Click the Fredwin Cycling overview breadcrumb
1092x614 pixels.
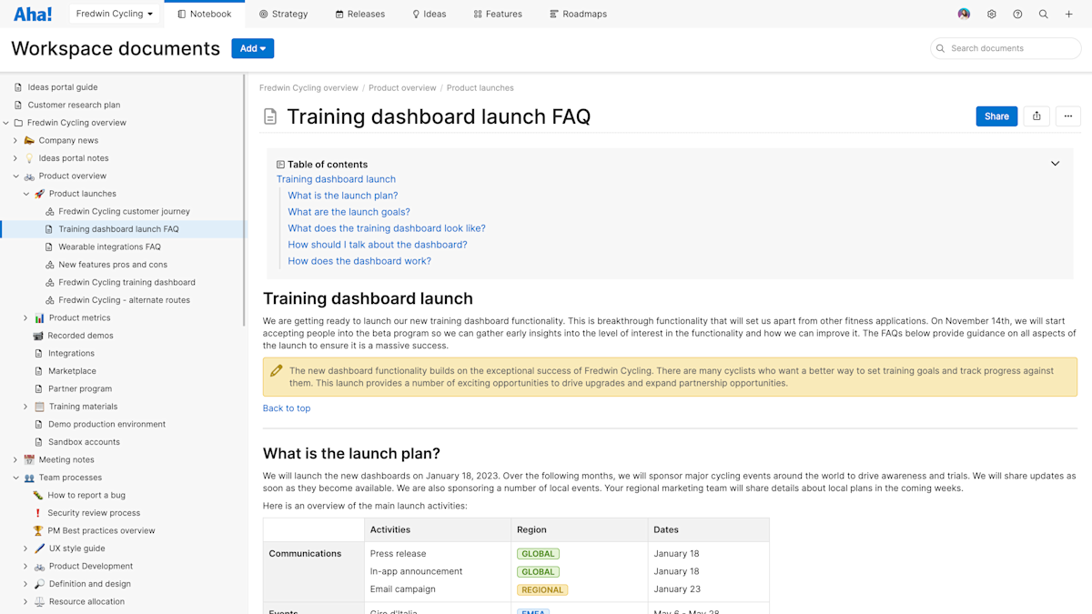click(x=308, y=88)
